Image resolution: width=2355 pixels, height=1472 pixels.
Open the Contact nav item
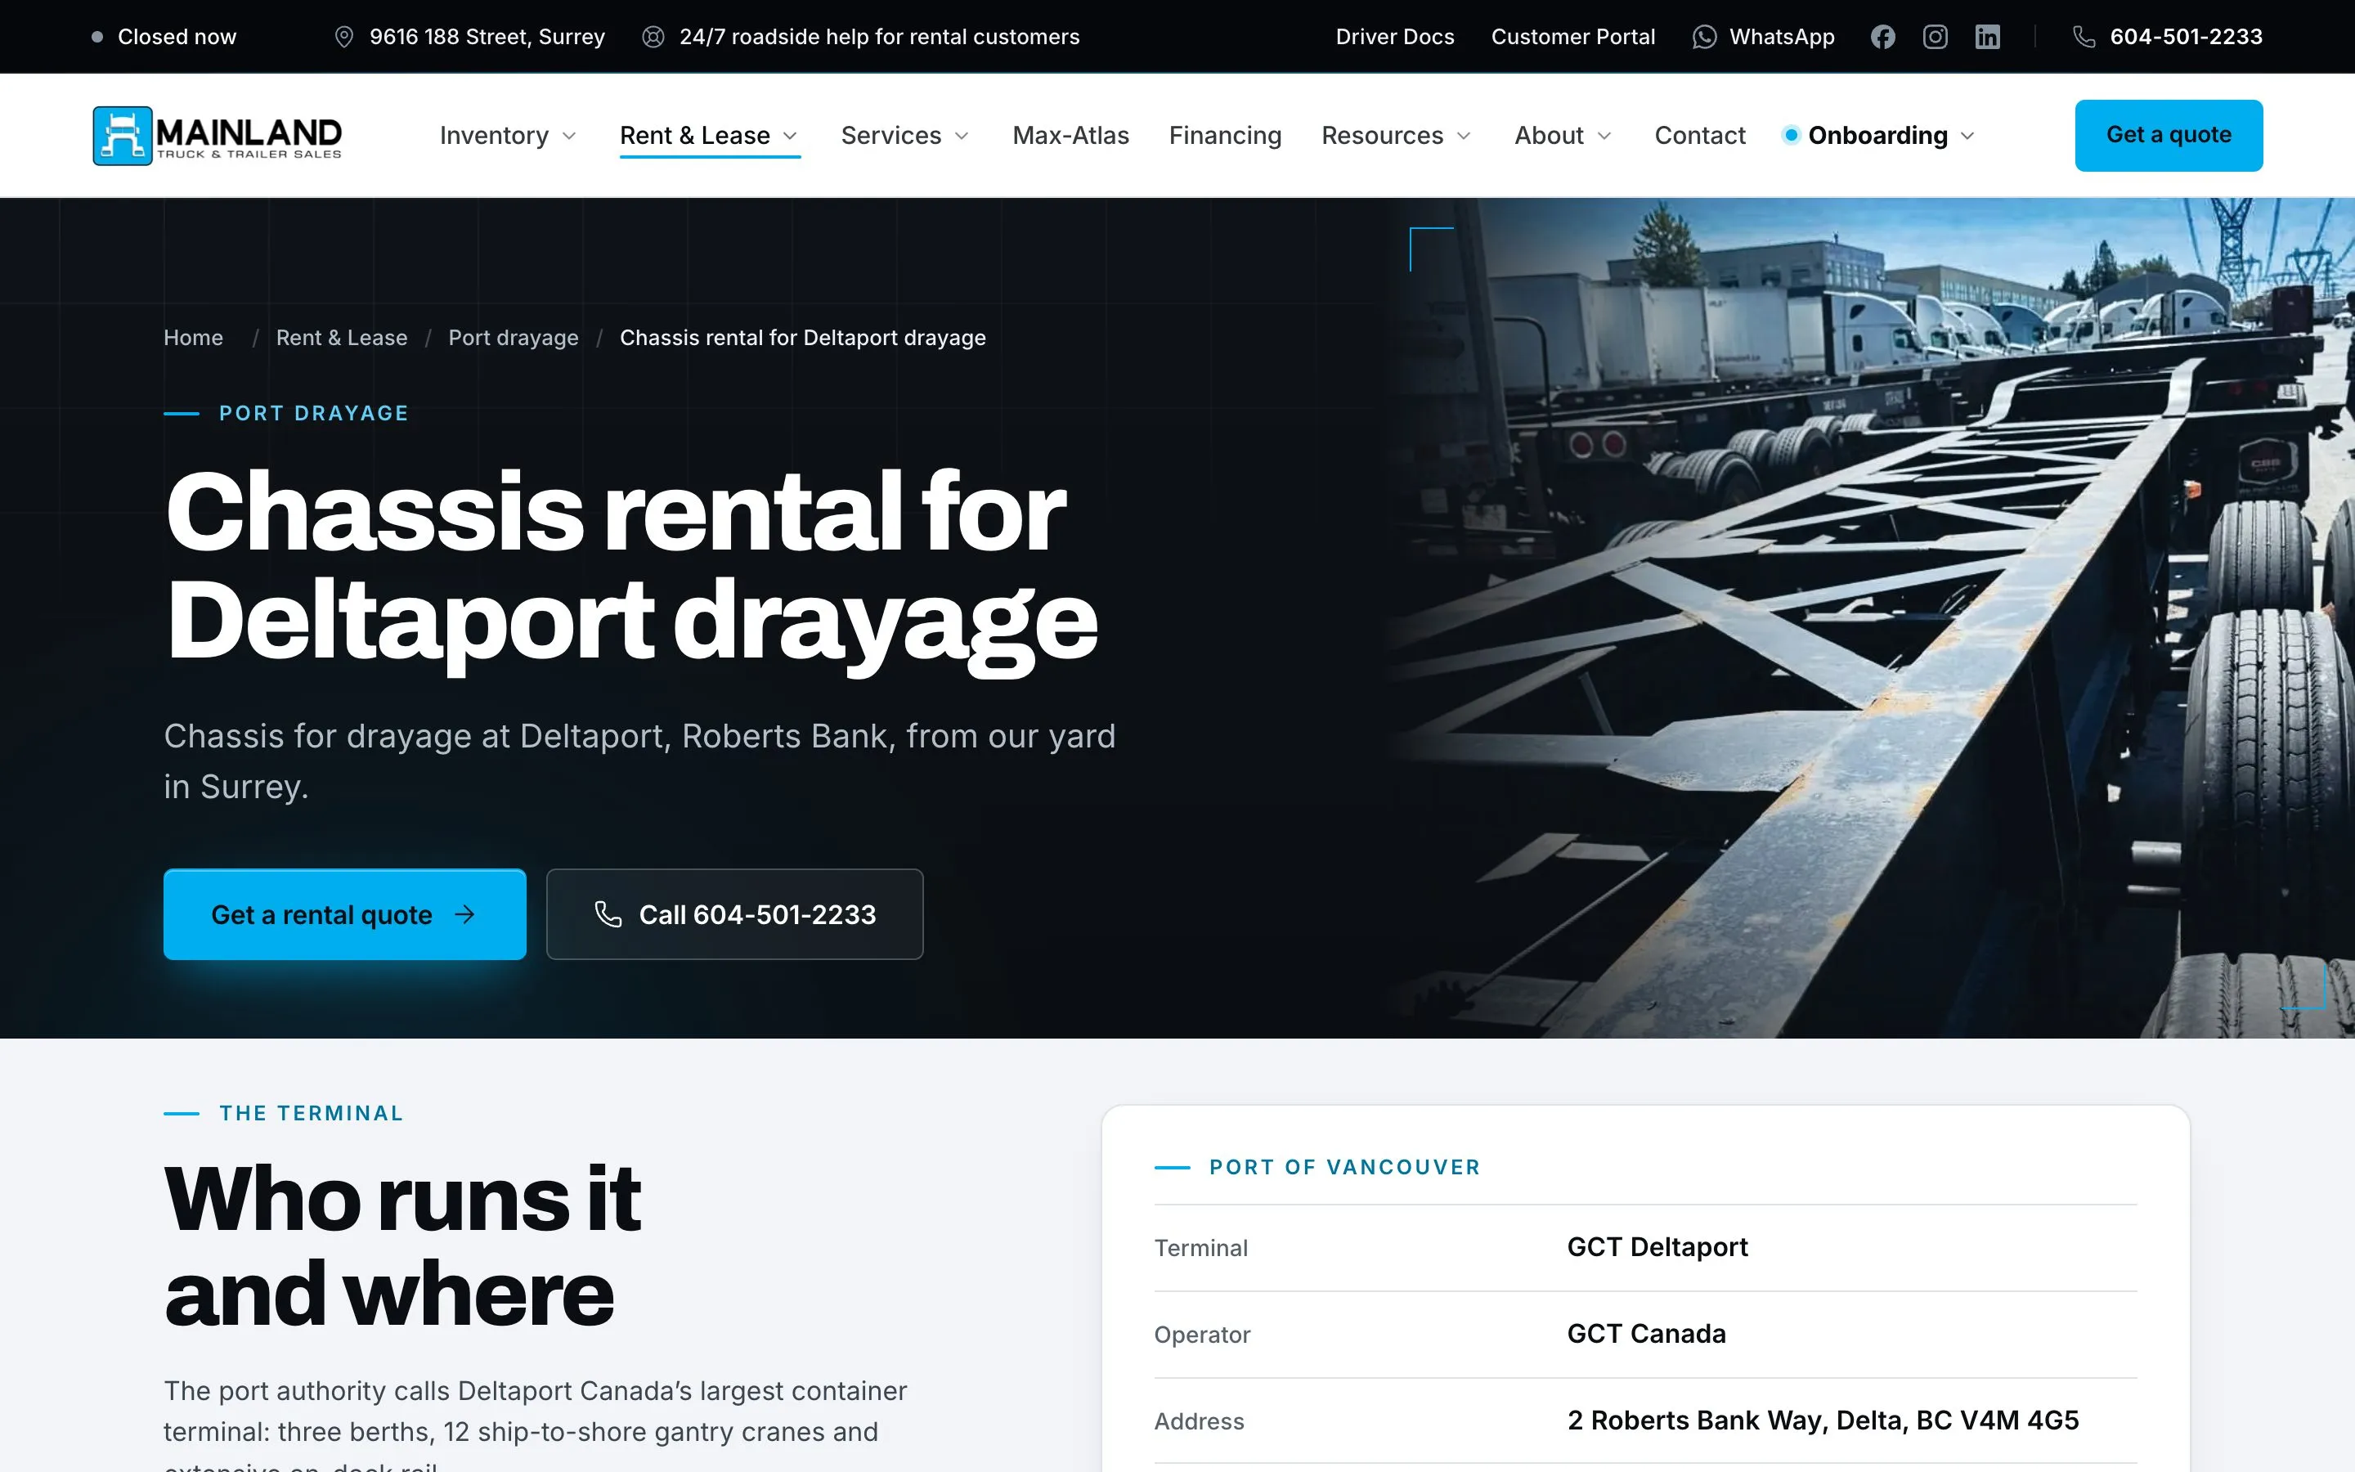click(x=1700, y=135)
